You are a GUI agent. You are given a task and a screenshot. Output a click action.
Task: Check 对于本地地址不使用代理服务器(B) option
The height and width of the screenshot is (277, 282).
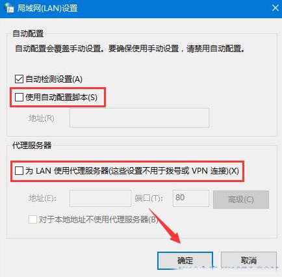pos(32,219)
